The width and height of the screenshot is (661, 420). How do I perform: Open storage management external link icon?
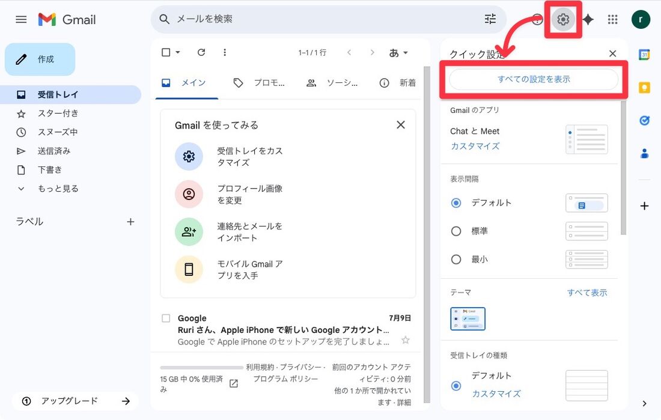click(234, 383)
